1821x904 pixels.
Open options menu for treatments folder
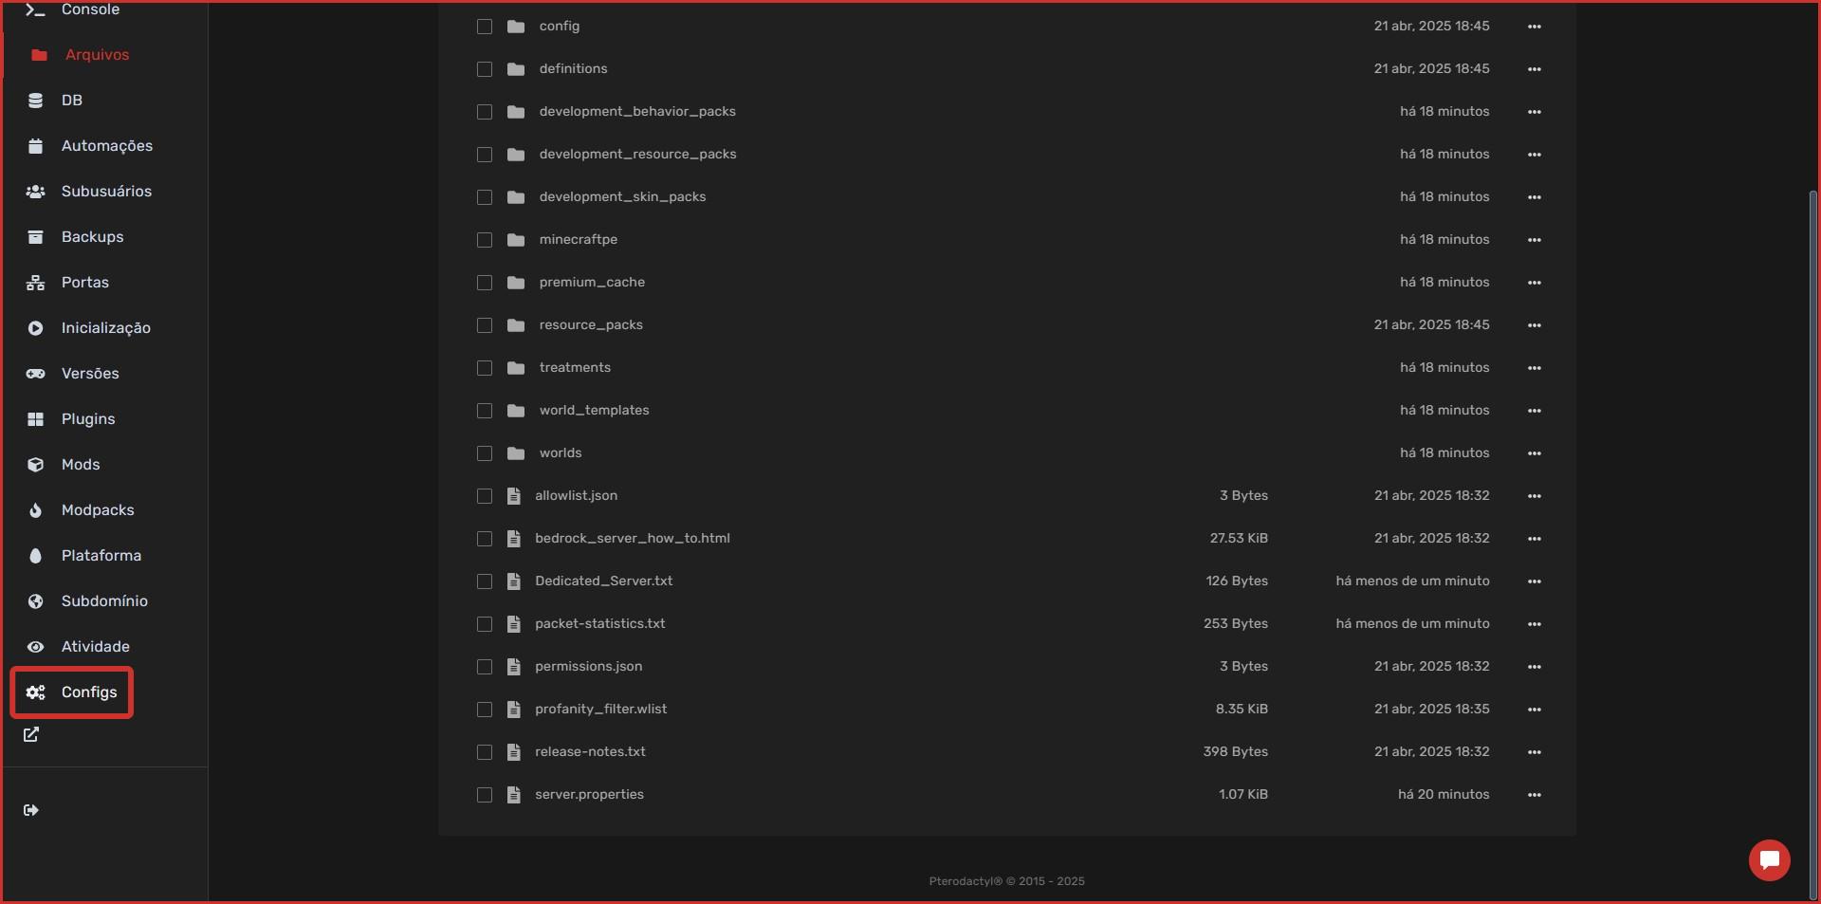click(1535, 368)
